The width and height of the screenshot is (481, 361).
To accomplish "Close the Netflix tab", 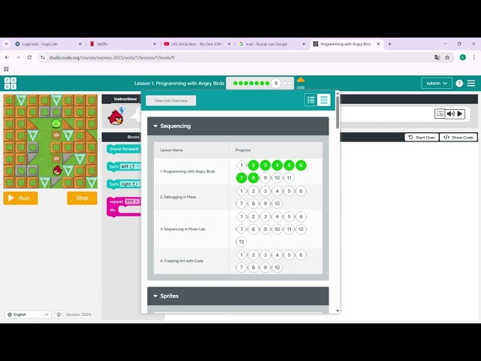I will [155, 44].
